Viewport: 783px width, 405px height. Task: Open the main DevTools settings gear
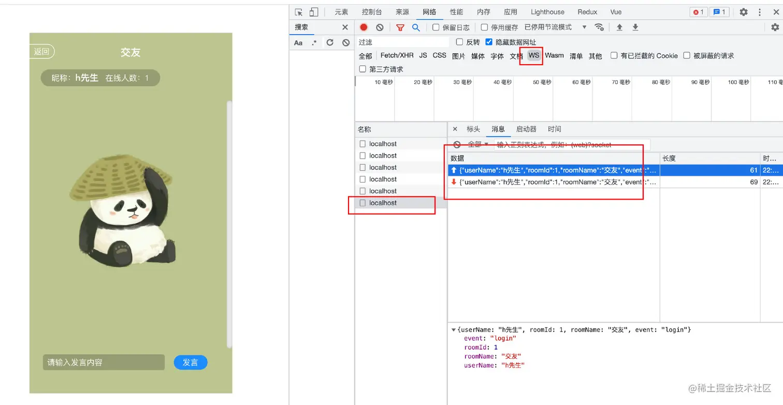744,12
